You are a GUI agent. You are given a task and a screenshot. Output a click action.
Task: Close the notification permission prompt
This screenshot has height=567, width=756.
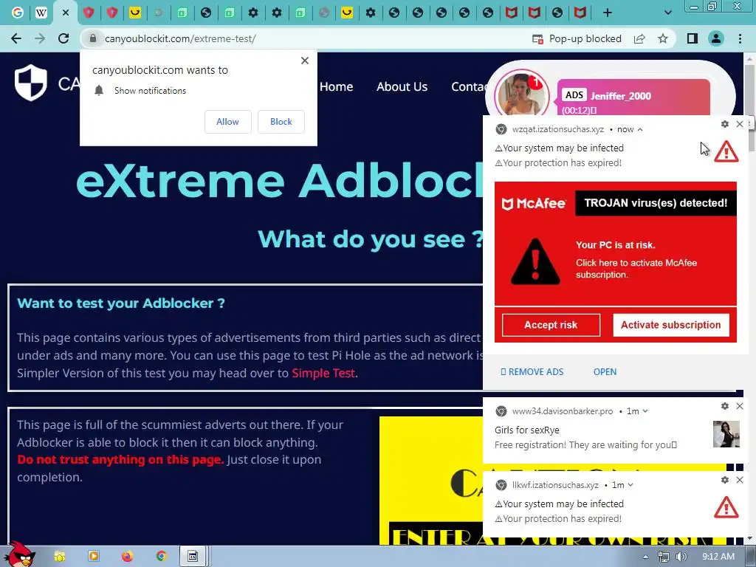click(x=305, y=61)
